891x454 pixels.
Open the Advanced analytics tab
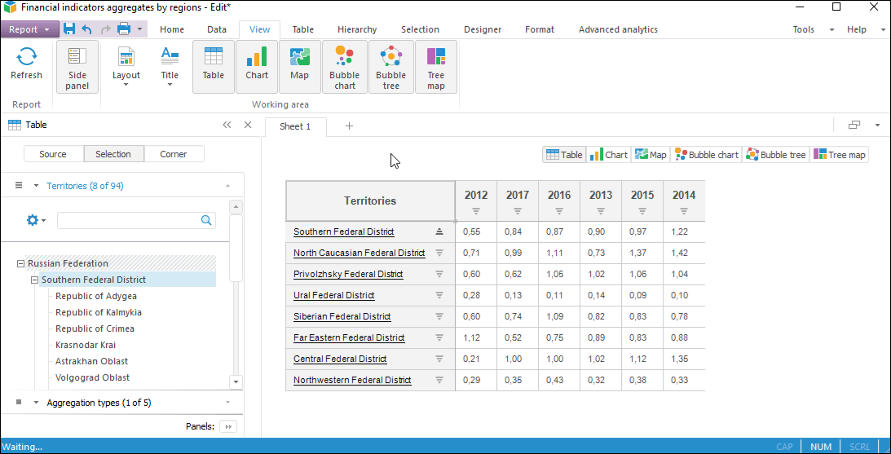coord(617,29)
